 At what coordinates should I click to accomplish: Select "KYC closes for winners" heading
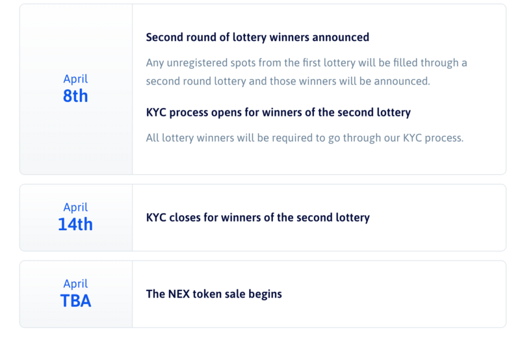coord(257,218)
